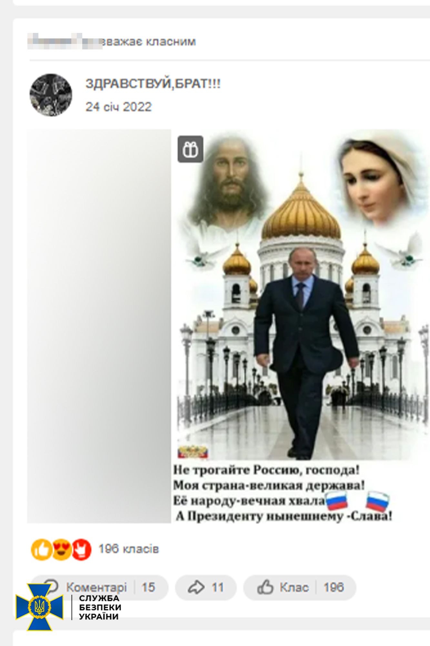
Task: Open the round group avatar
Action: 51,95
